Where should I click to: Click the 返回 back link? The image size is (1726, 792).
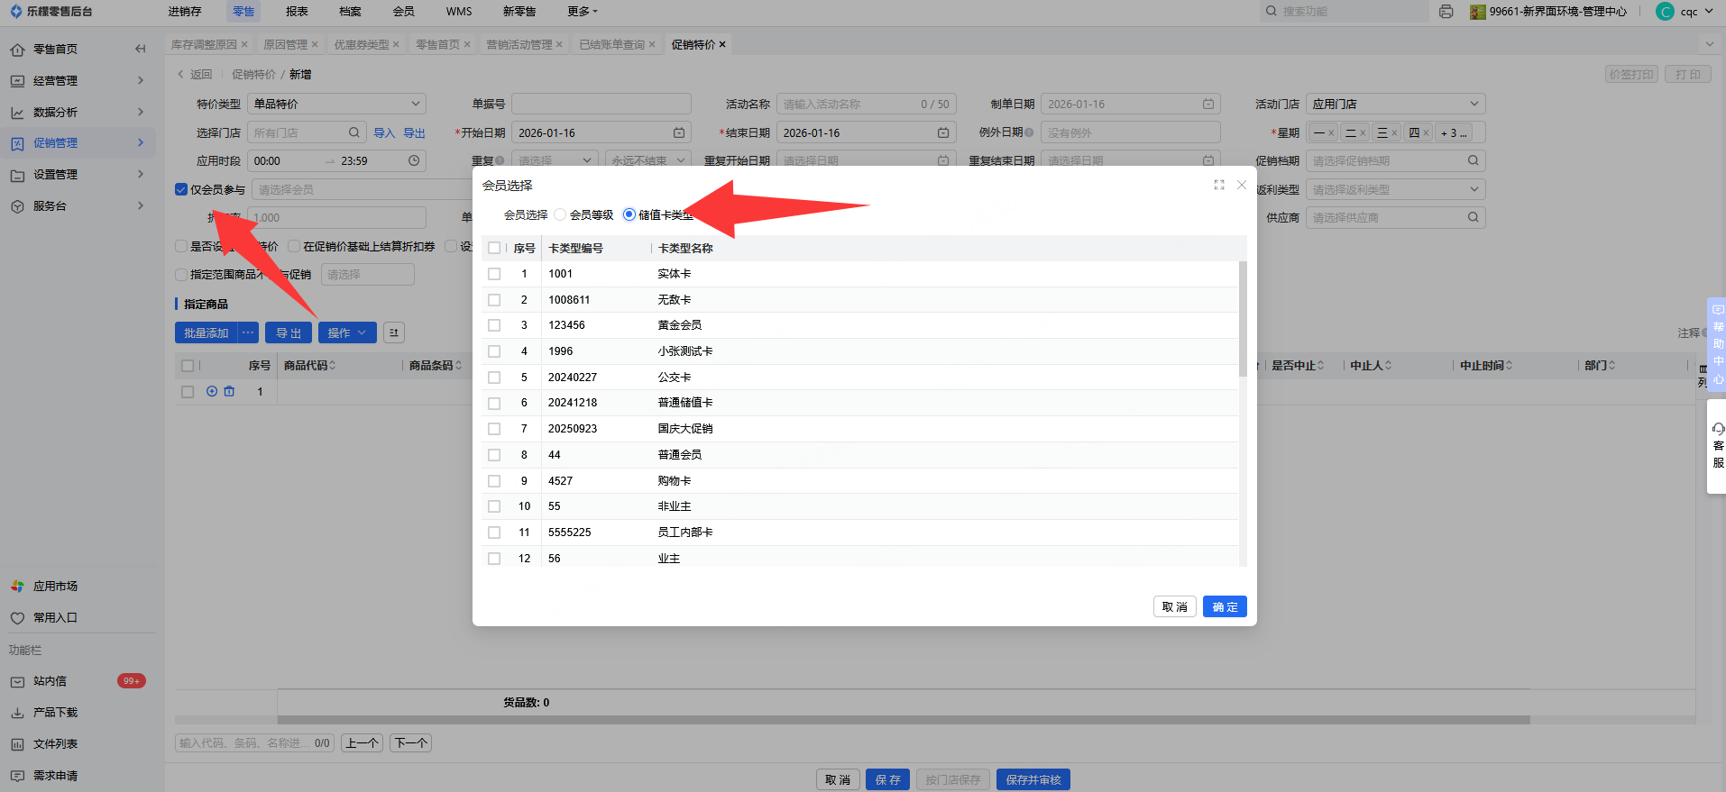coord(195,75)
